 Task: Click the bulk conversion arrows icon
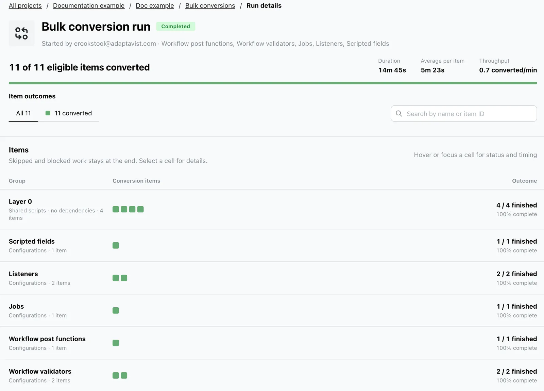tap(21, 33)
